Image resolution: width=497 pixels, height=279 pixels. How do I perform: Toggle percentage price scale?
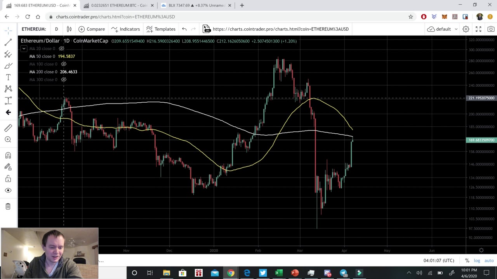coord(467,260)
